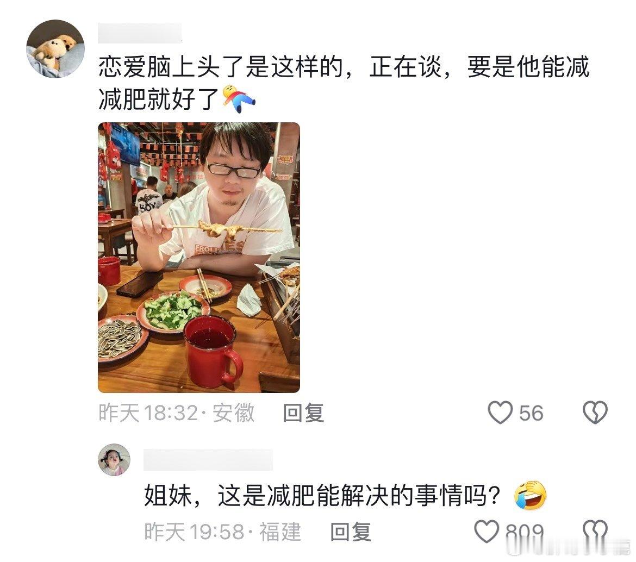This screenshot has width=636, height=562.
Task: Like the first comment with 56 likes
Action: pyautogui.click(x=500, y=413)
